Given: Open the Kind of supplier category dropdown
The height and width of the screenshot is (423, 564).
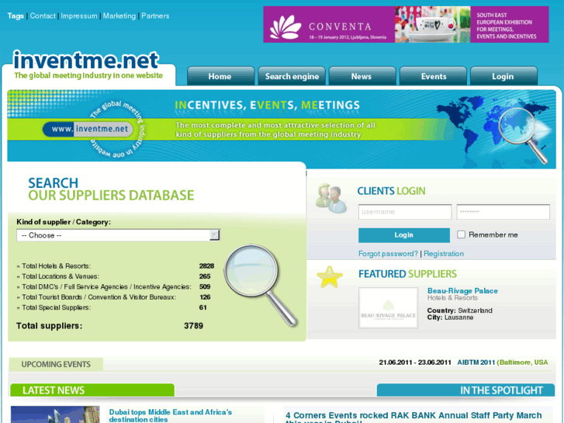Looking at the screenshot, I should [119, 235].
